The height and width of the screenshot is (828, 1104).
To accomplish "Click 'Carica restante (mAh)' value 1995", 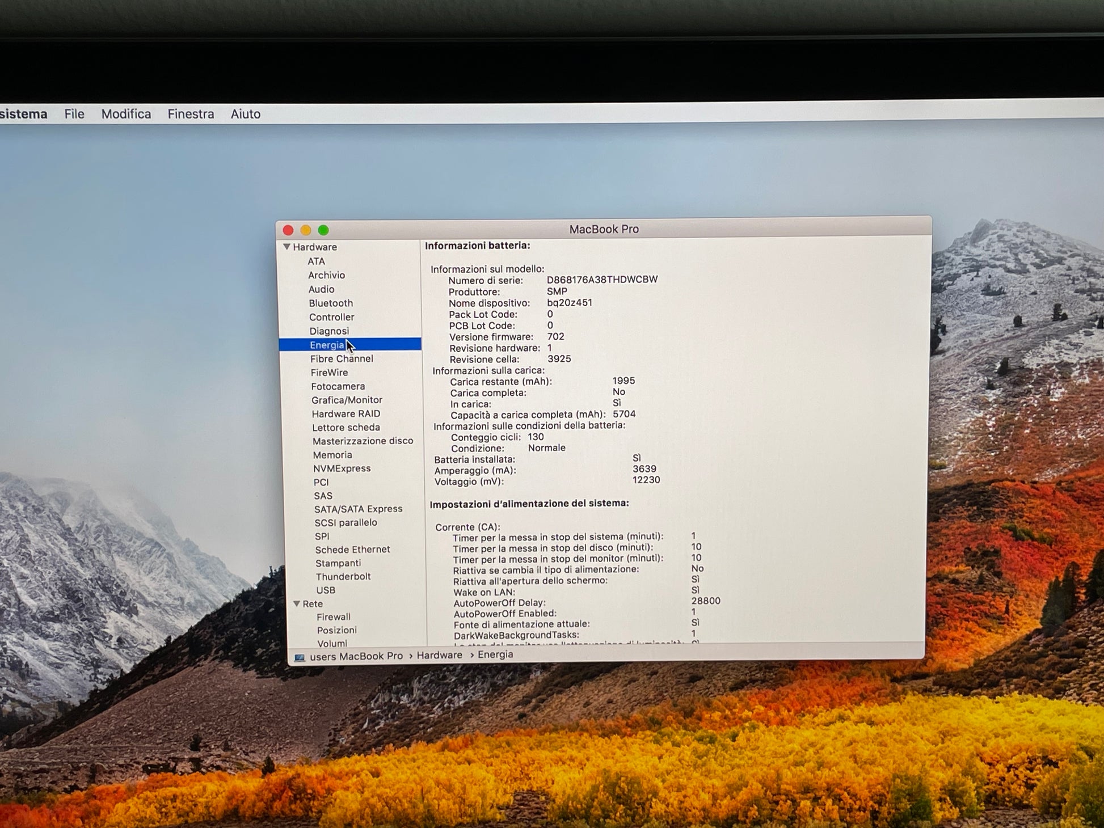I will (x=623, y=381).
